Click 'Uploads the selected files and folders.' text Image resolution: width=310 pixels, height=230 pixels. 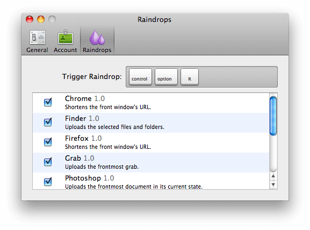pyautogui.click(x=114, y=127)
